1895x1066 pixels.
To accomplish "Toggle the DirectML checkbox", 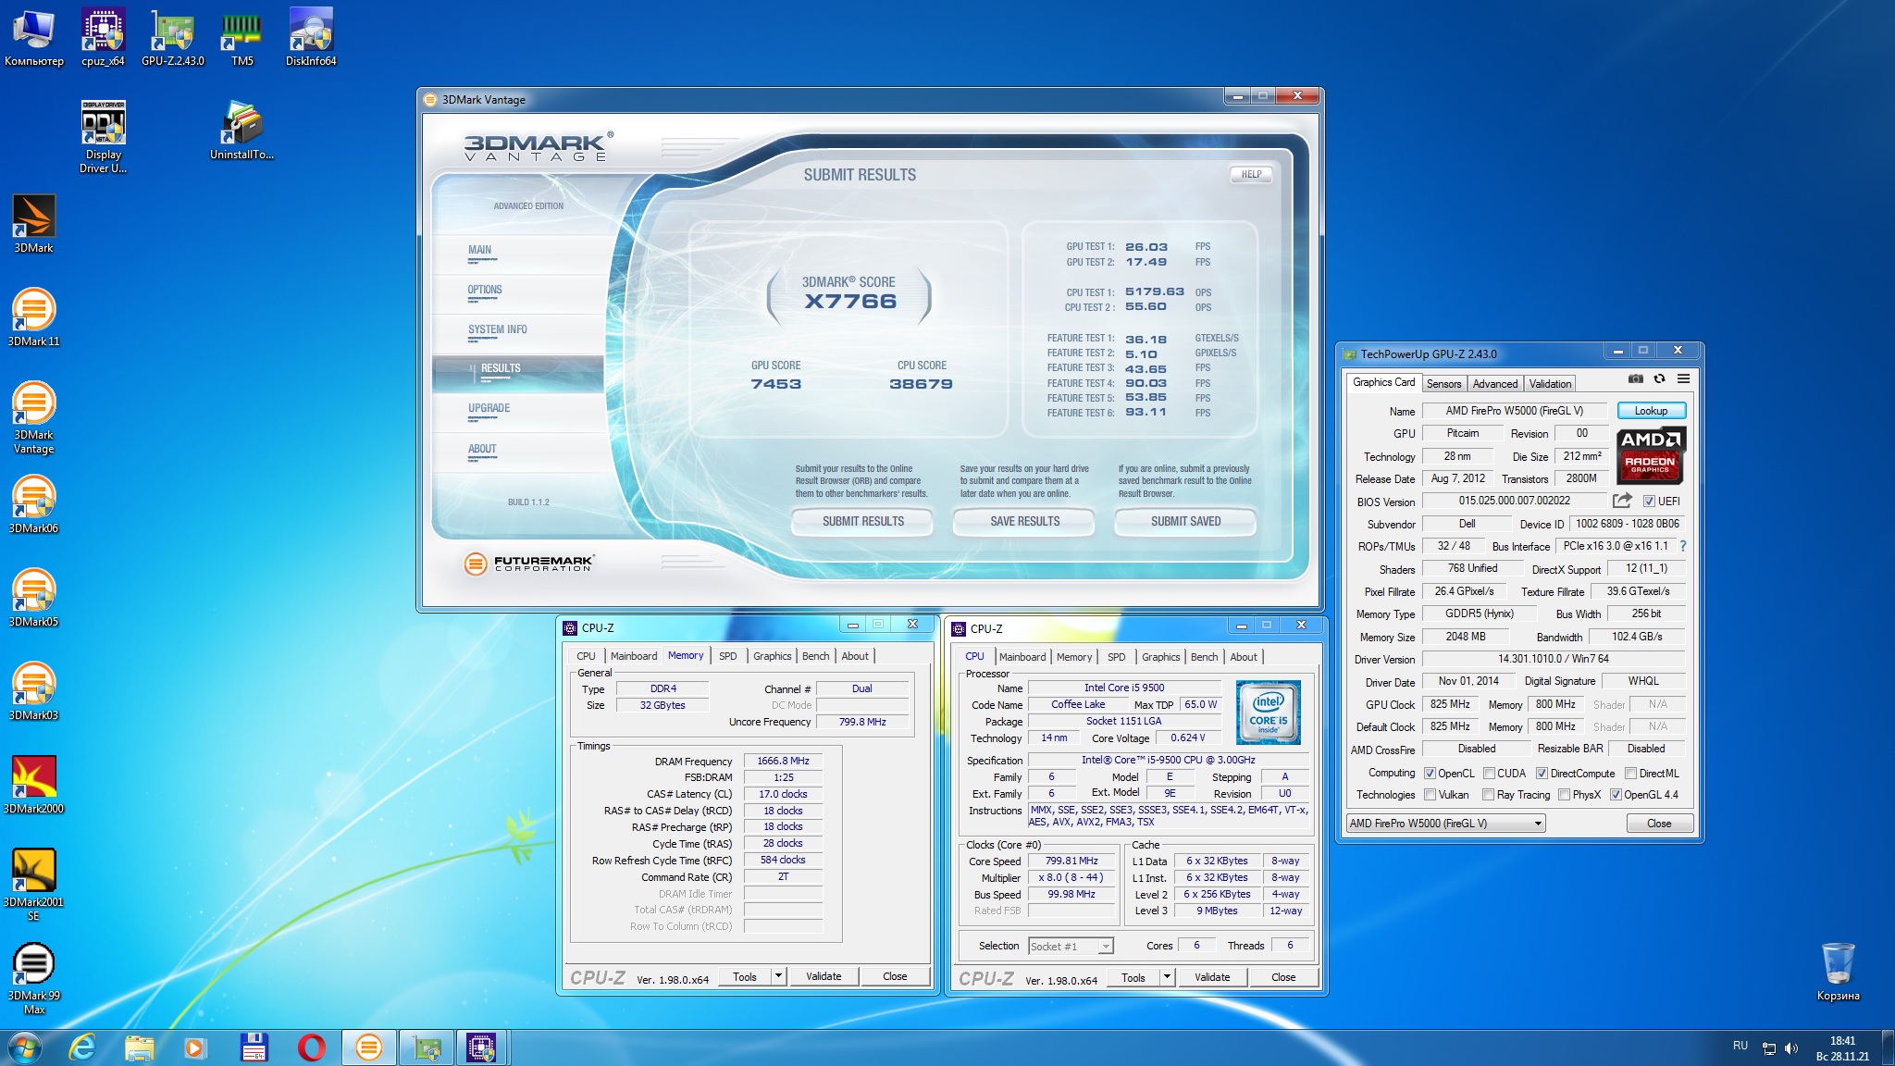I will (1630, 774).
